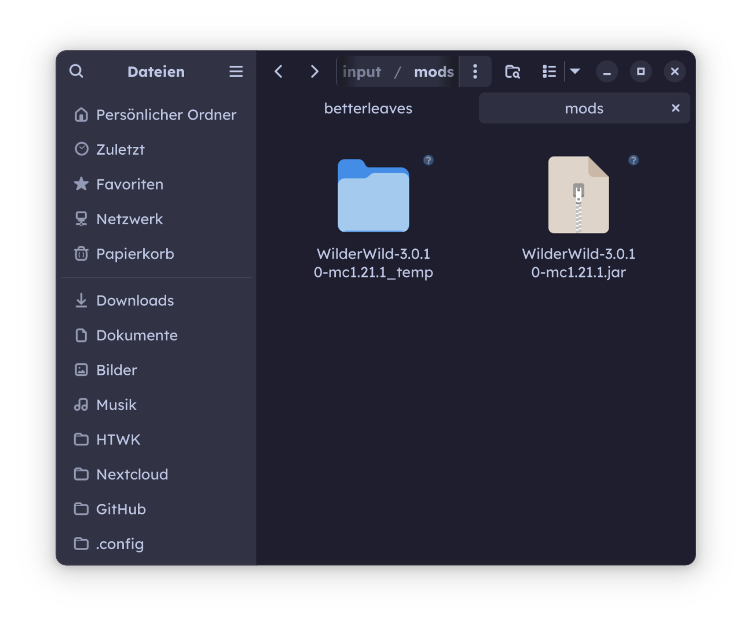The height and width of the screenshot is (627, 752).
Task: Toggle list view layout
Action: 549,71
